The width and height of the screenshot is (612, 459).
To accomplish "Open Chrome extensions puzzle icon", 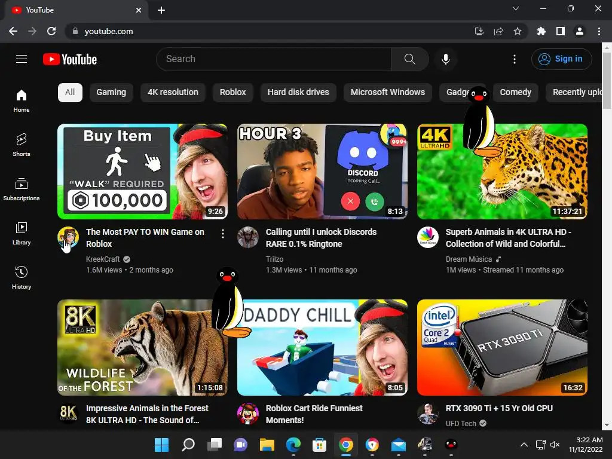I will click(541, 31).
